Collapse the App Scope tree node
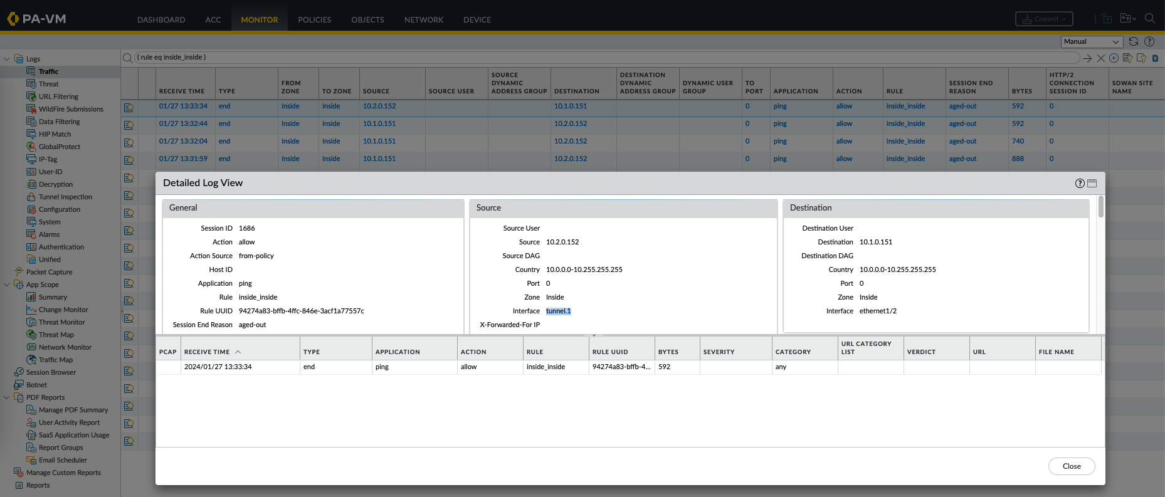The image size is (1165, 497). pos(7,285)
